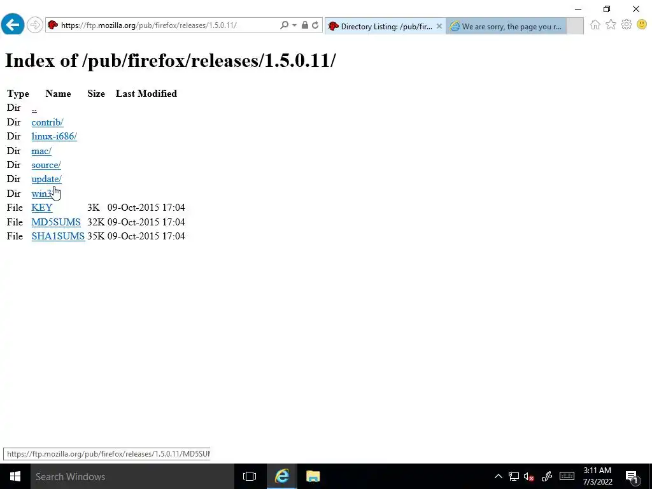Viewport: 652px width, 489px height.
Task: Click the Internet Explorer taskbar icon
Action: tap(282, 476)
